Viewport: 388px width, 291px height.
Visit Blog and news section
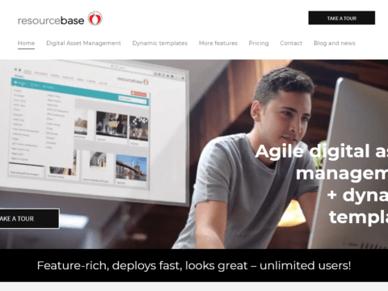pos(335,43)
